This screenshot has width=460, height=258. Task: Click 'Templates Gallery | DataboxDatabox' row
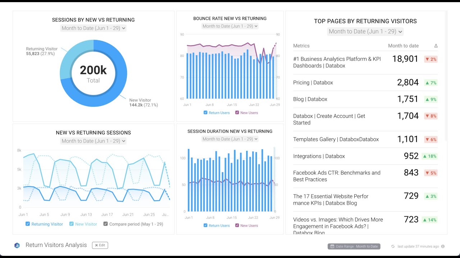(365, 139)
